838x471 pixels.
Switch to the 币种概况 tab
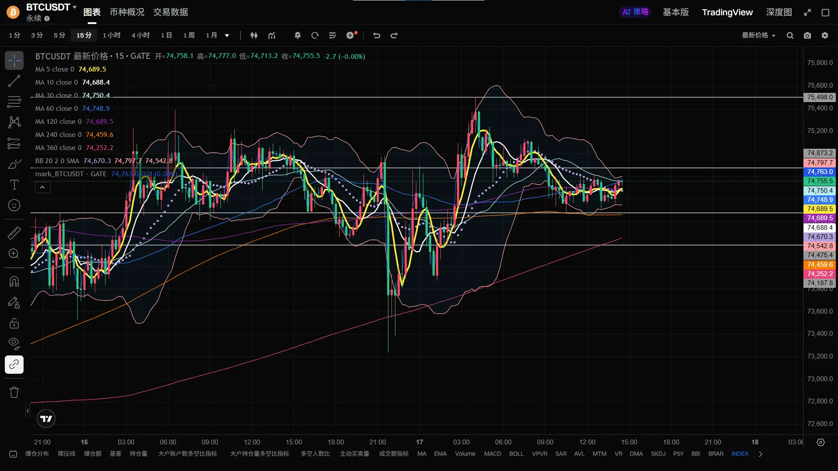click(x=127, y=12)
